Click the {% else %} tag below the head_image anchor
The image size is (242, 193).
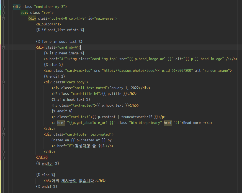point(53,65)
